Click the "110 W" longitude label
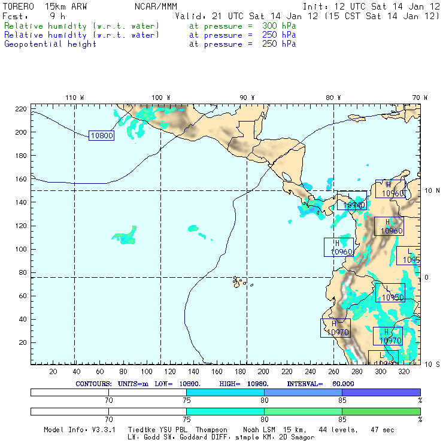443x443 pixels. click(75, 98)
